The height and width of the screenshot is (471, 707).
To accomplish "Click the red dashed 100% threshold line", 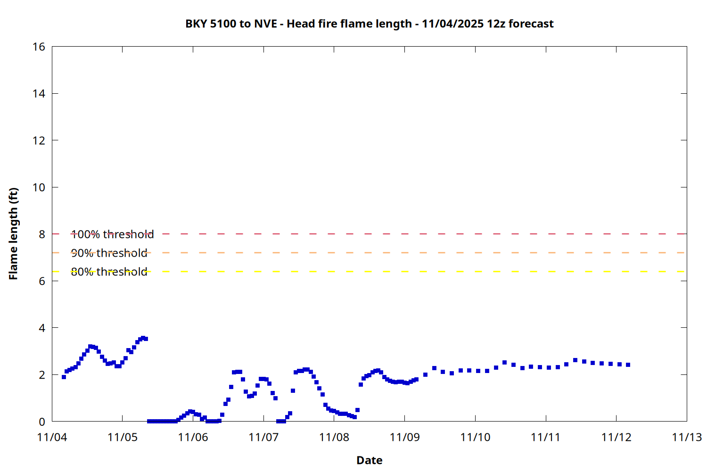I will click(377, 234).
